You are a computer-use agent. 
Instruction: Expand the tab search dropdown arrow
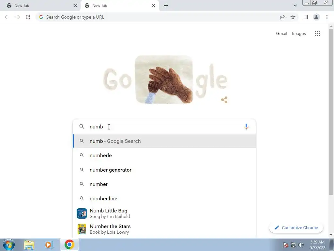[295, 6]
